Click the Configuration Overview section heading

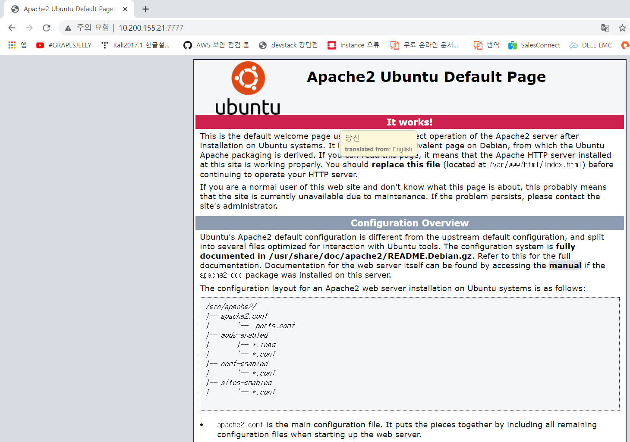click(x=409, y=223)
